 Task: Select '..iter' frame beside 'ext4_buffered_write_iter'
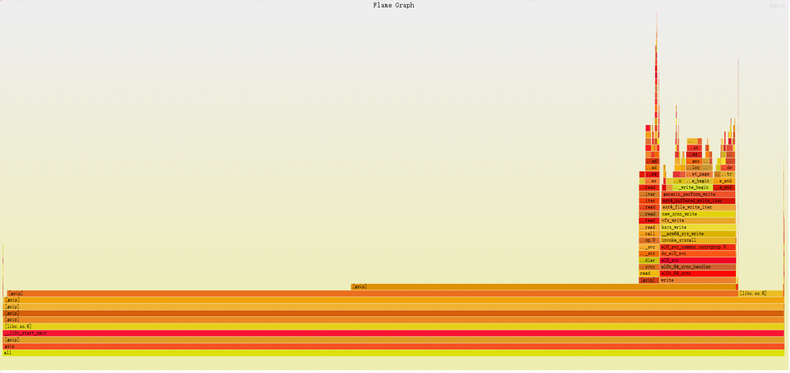(x=649, y=201)
